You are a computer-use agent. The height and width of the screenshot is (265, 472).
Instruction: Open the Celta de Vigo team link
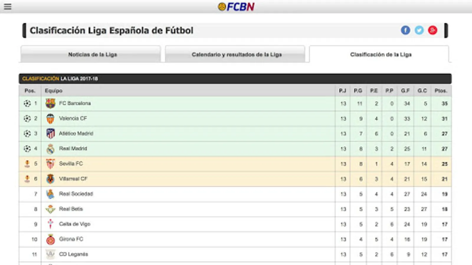(74, 224)
